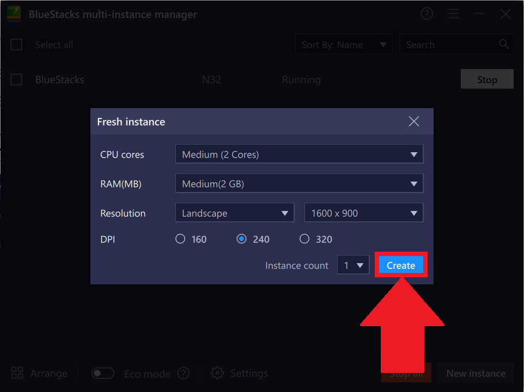Open the CPU cores dropdown

coord(299,154)
